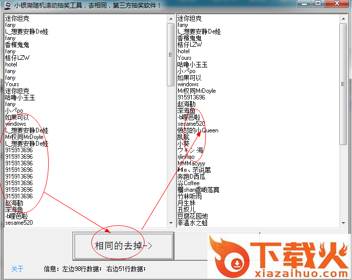Minimize the lottery tool window
Image resolution: width=352 pixels, height=280 pixels.
tap(304, 4)
